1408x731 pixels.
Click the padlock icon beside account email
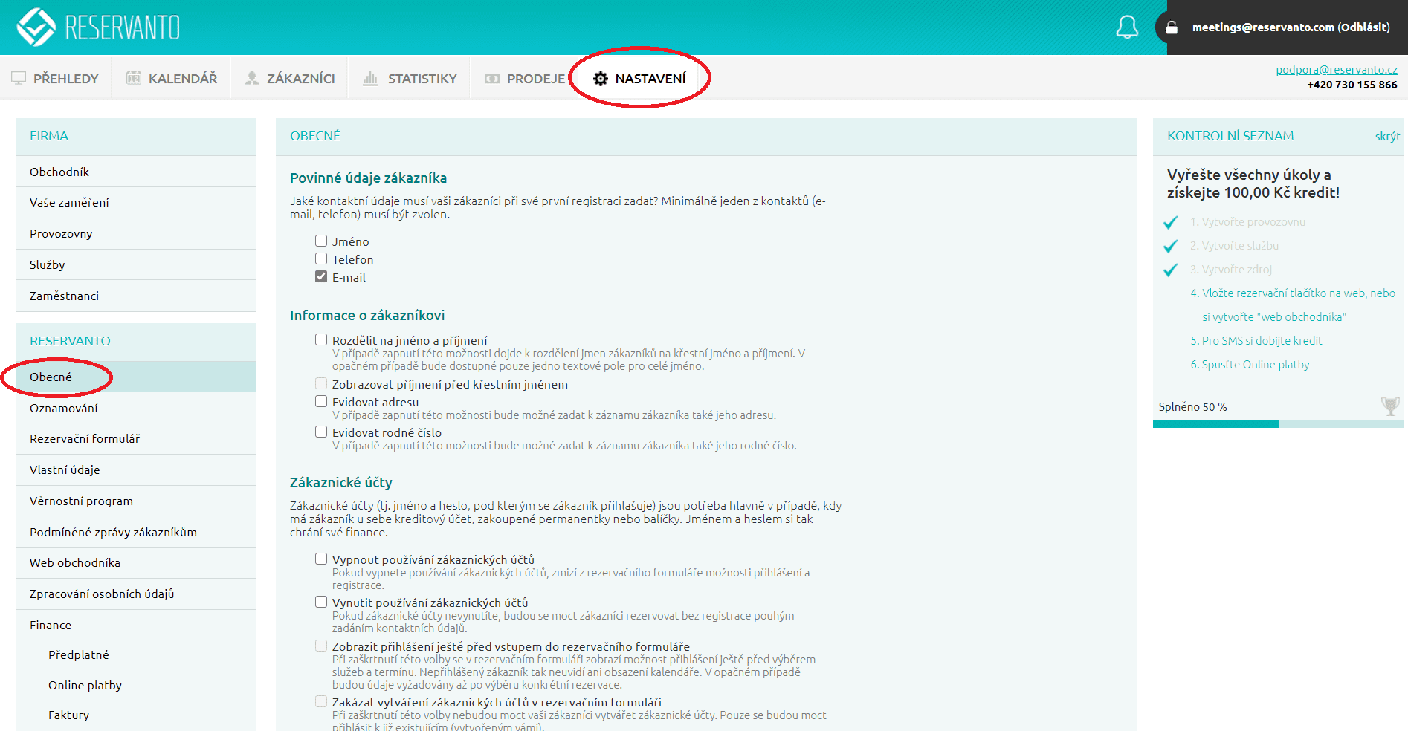1172,27
